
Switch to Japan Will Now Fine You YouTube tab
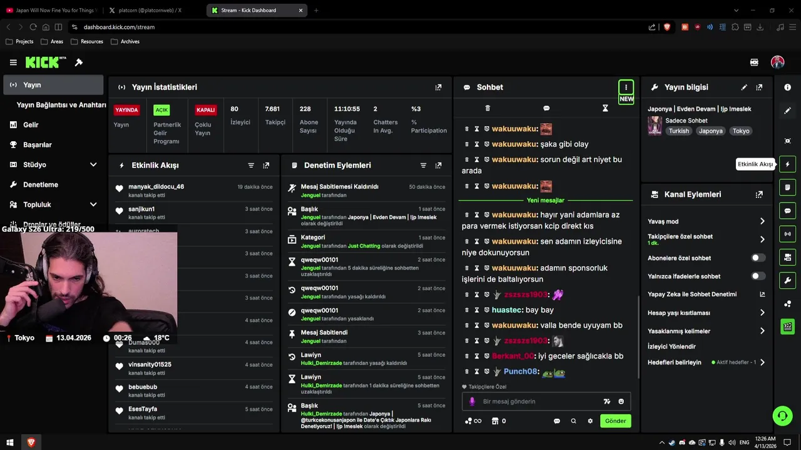[51, 10]
